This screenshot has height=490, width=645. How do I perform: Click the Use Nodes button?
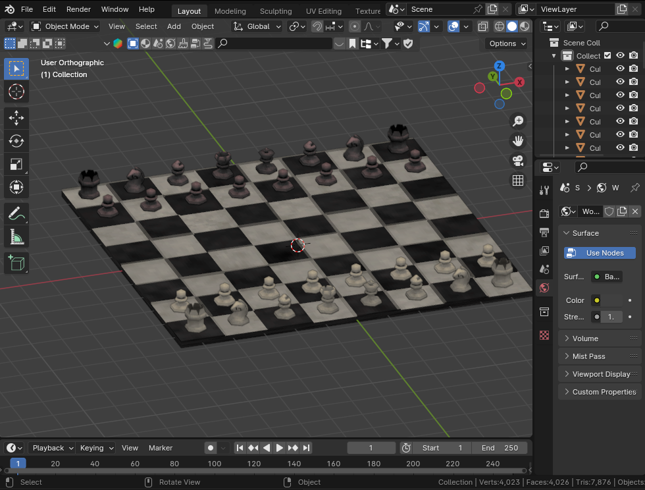600,253
